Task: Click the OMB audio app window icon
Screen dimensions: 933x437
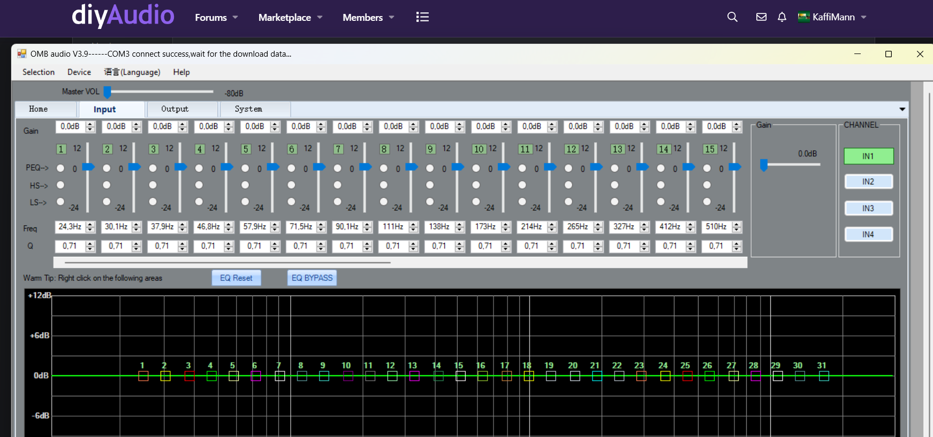Action: pos(22,53)
